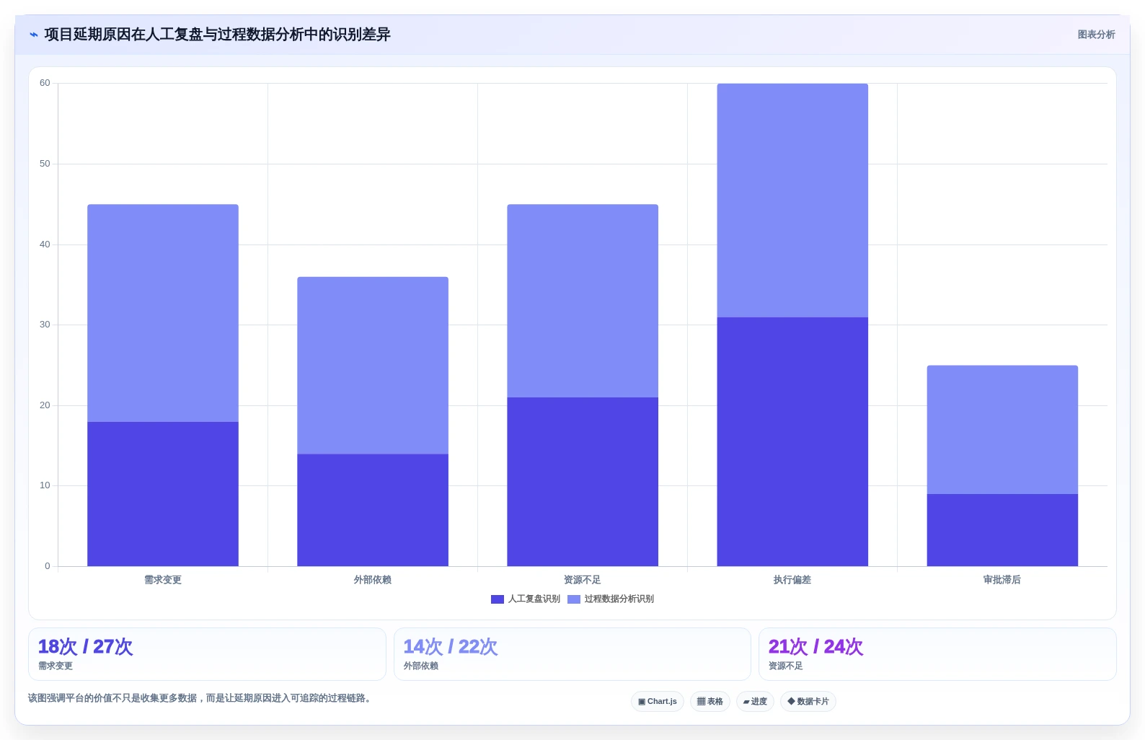1145x740 pixels.
Task: Click the footer note starting 该图强调平台
Action: (x=200, y=698)
